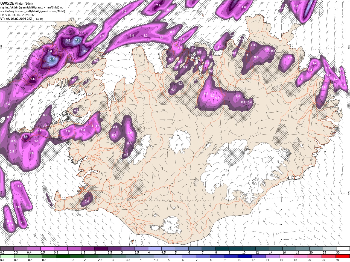
Task: Click the '30' label in the upper legend row
Action: pyautogui.click(x=338, y=252)
